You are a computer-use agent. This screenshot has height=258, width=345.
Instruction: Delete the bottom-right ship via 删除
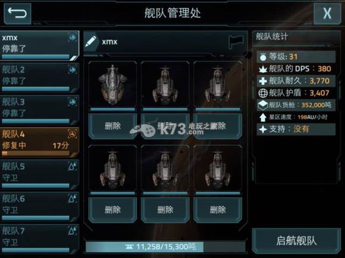point(218,210)
